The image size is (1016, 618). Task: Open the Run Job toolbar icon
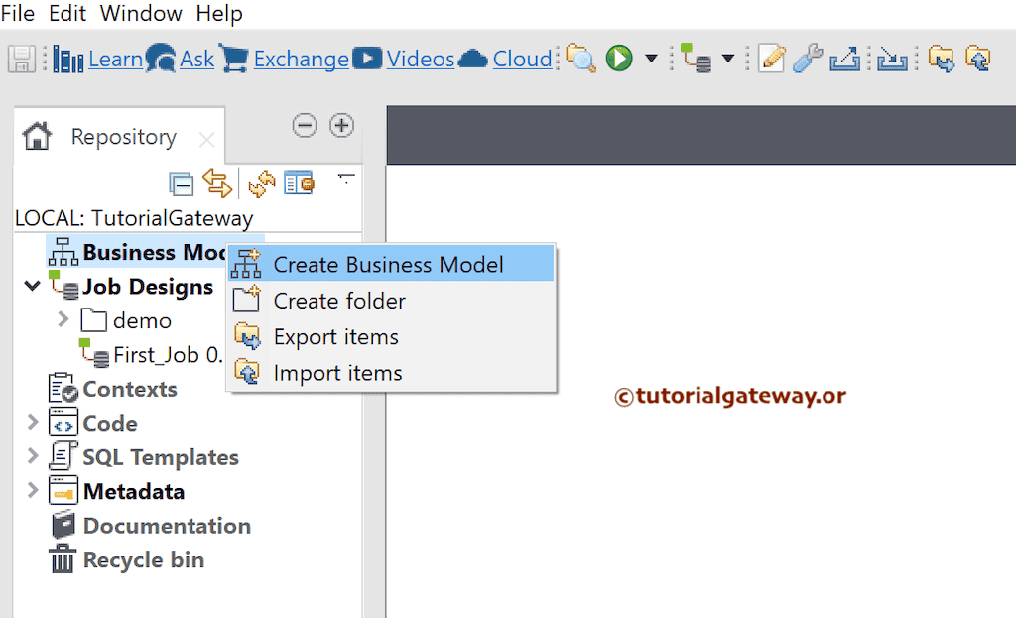click(619, 59)
